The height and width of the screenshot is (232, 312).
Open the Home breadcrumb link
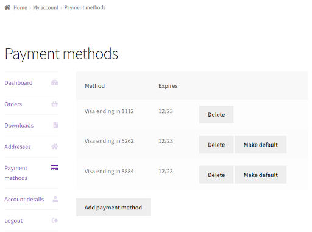coord(20,8)
